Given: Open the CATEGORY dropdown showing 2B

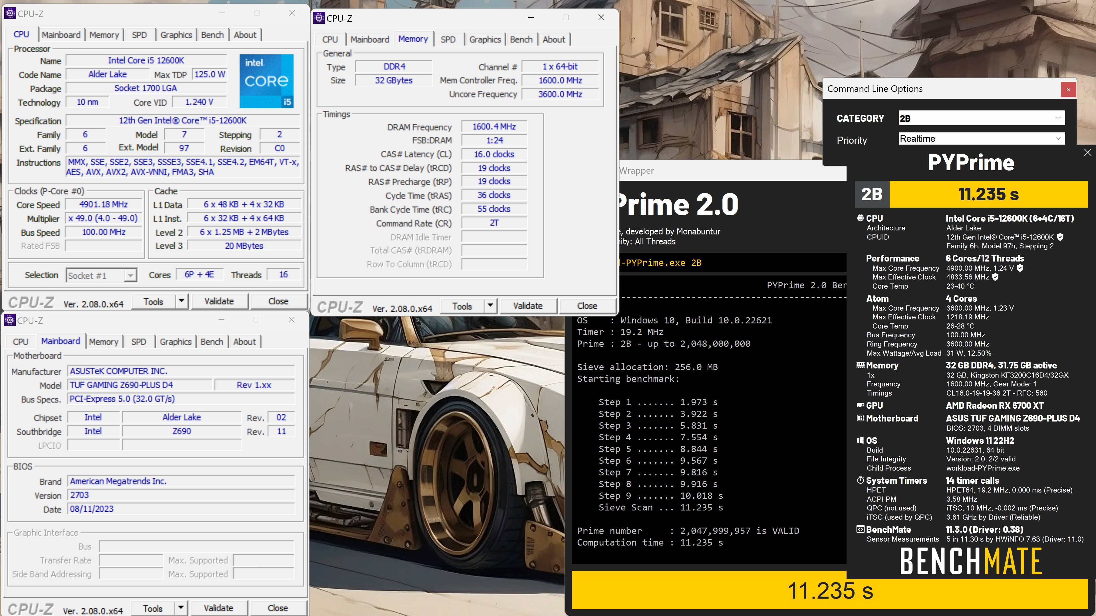Looking at the screenshot, I should [982, 118].
